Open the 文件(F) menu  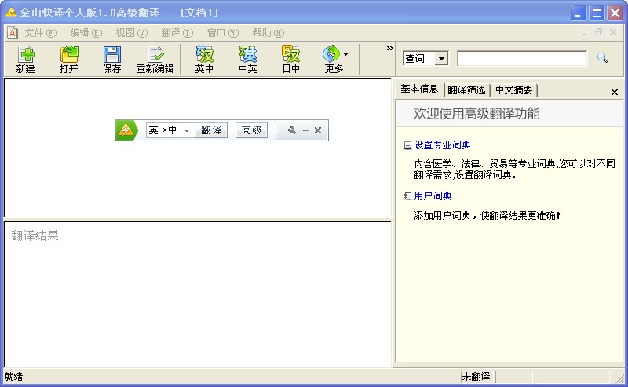tap(41, 33)
